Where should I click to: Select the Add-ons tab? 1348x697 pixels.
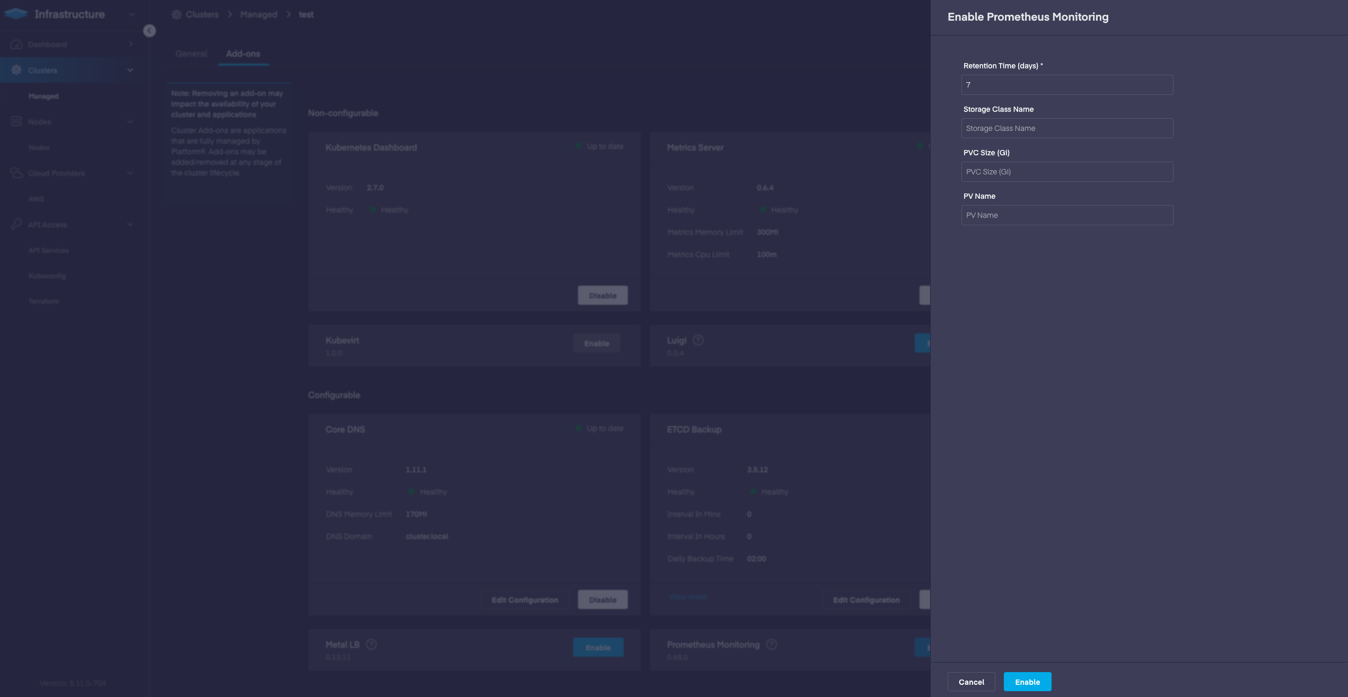click(x=243, y=54)
